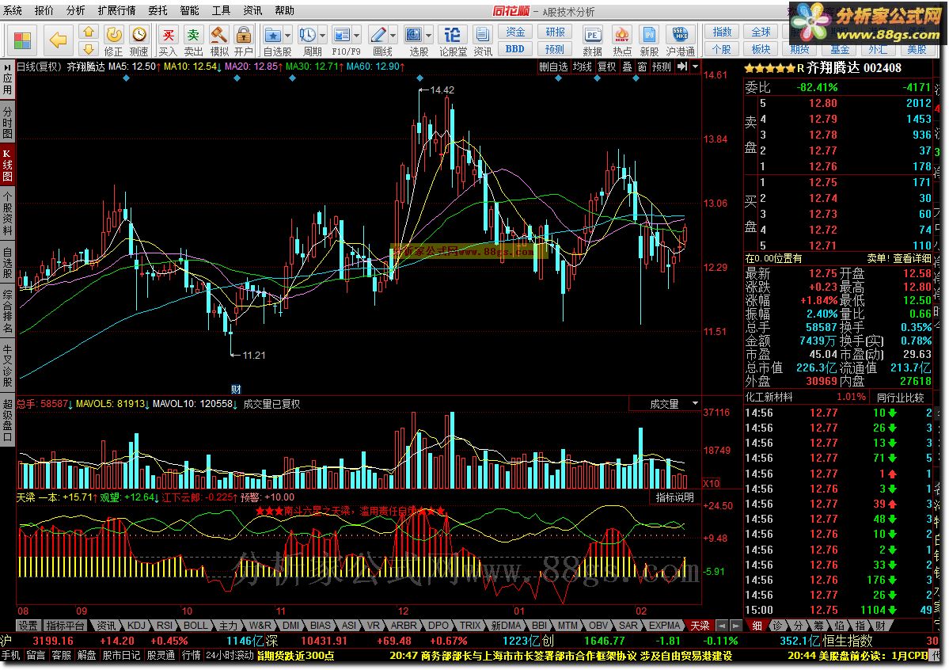Screen dimensions: 949x670
Task: Expand the F10/F9 dropdown arrow
Action: tap(356, 35)
